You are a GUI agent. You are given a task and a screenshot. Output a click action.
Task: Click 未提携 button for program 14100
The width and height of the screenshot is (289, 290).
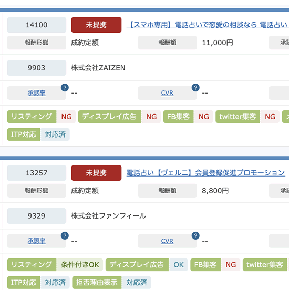96,25
